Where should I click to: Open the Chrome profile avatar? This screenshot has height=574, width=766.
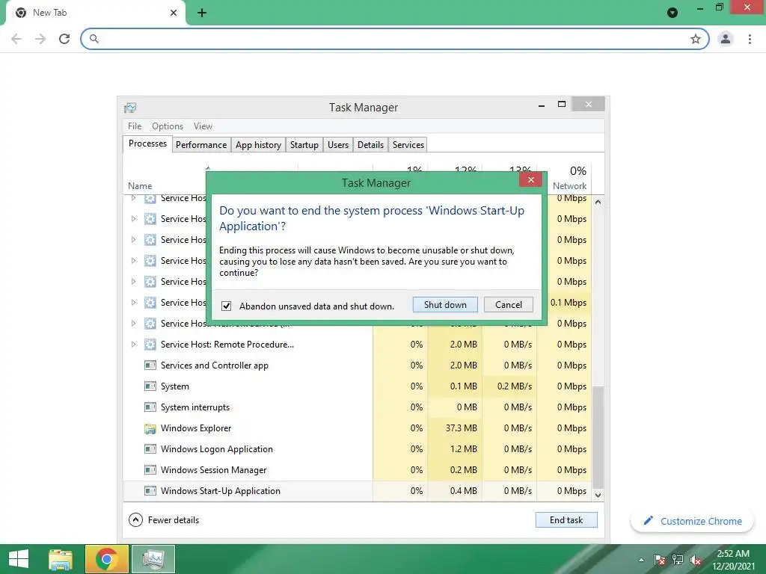[726, 39]
